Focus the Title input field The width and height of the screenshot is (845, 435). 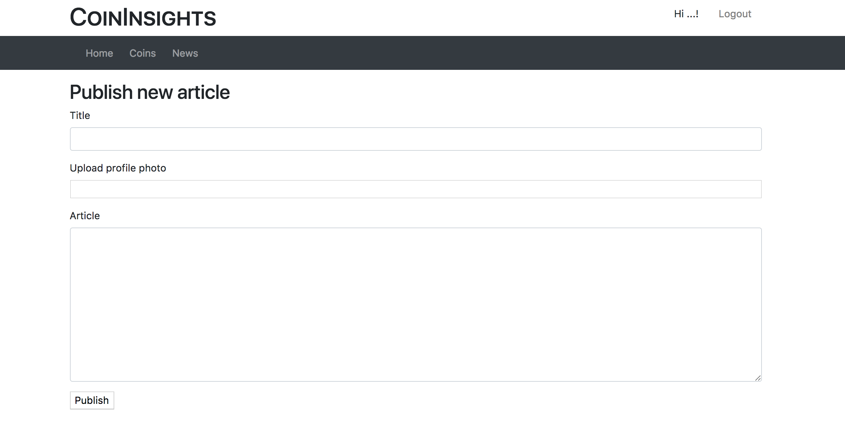416,139
